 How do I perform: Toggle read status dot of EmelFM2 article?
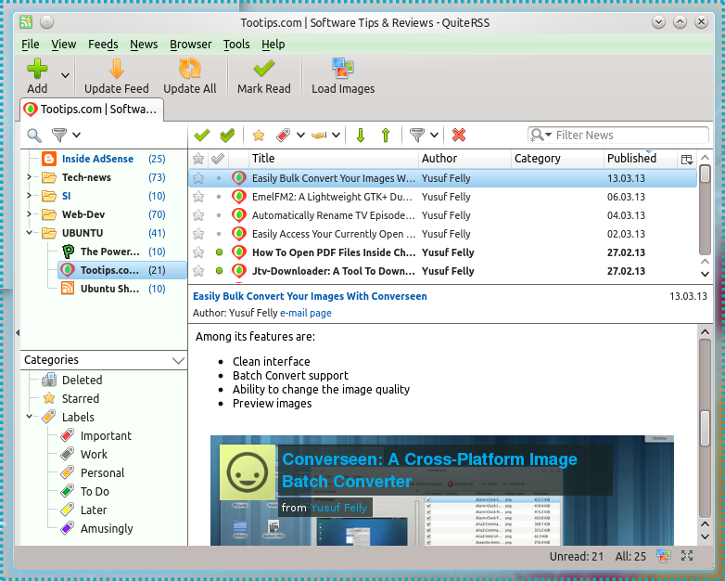click(219, 197)
